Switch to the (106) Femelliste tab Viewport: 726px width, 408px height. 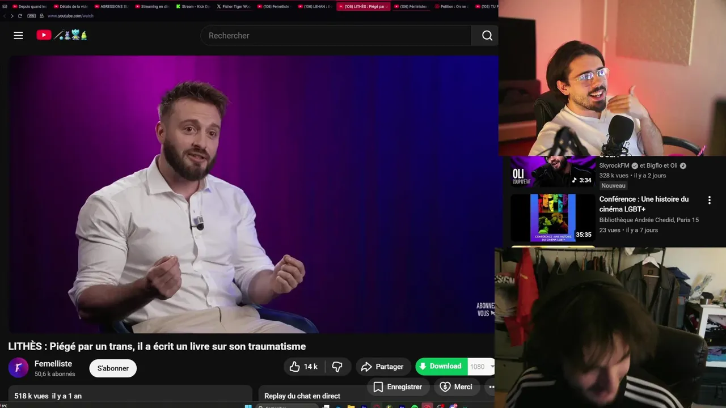(x=275, y=6)
